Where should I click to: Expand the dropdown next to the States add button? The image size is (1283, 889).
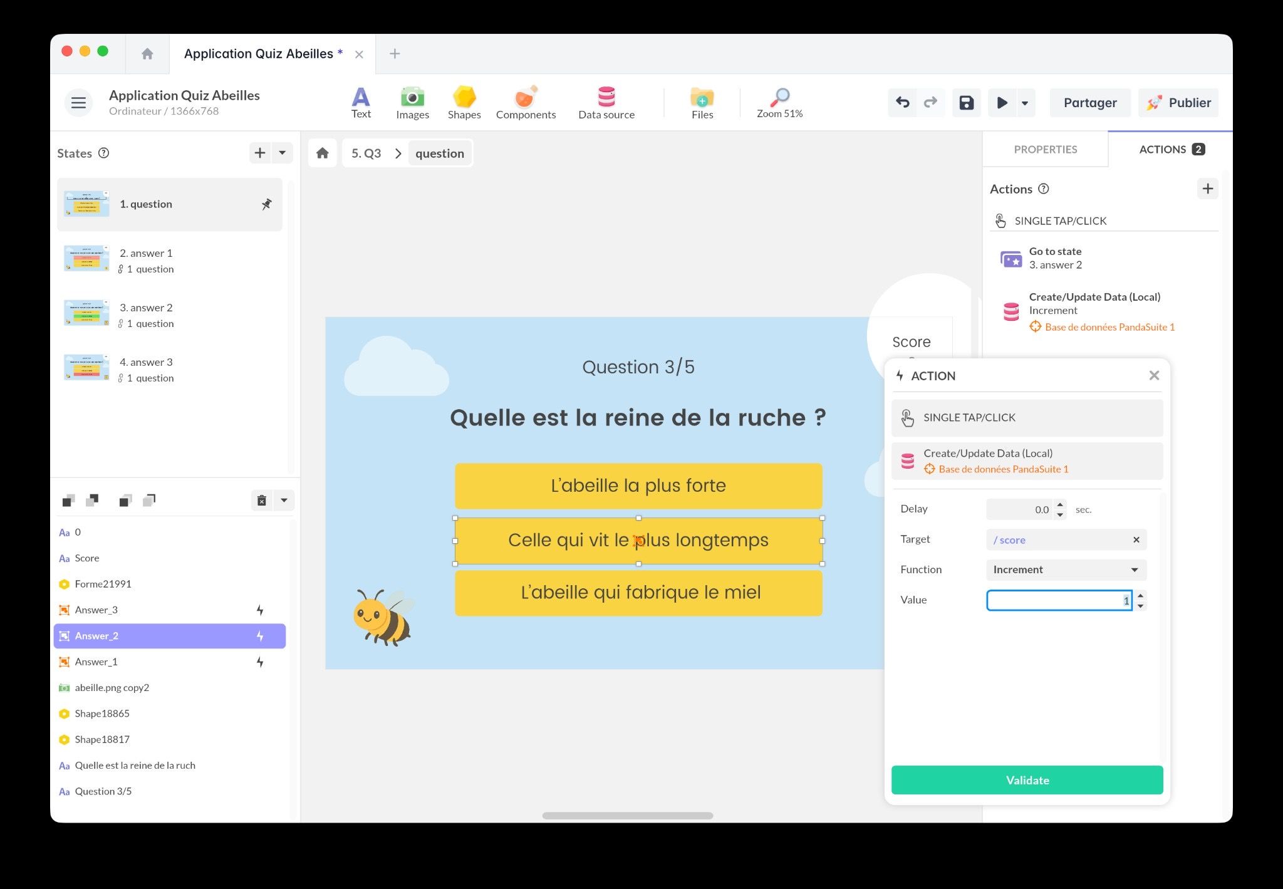(282, 152)
